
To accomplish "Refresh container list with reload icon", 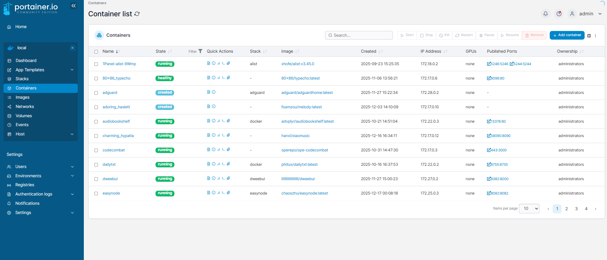I will (137, 14).
